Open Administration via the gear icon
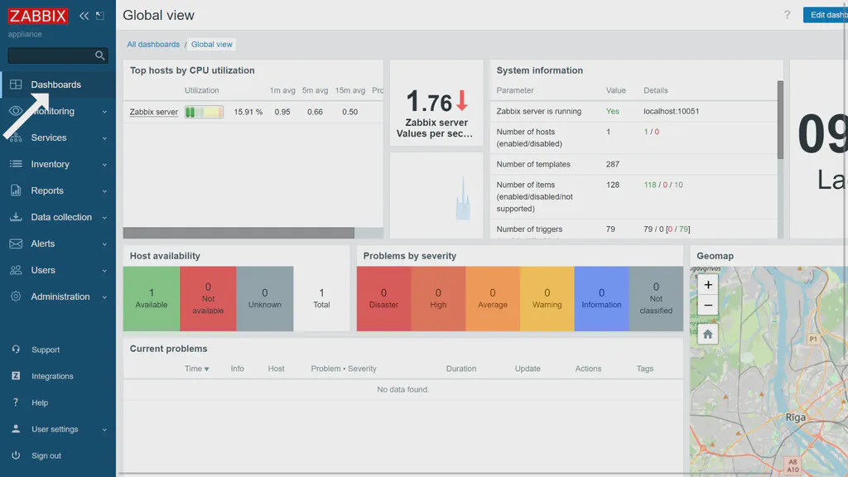Screen dimensions: 848x477 (x=17, y=296)
